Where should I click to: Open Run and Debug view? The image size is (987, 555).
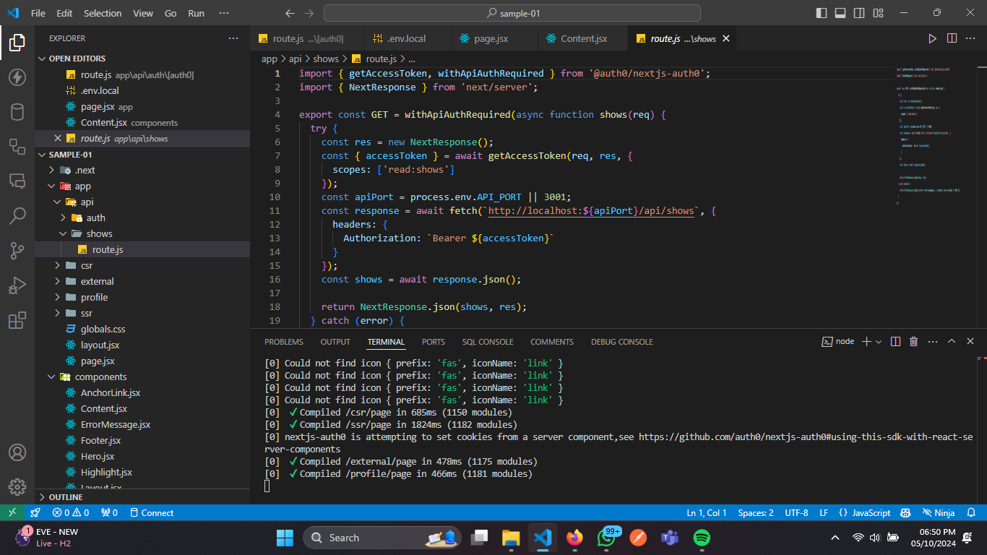point(17,285)
